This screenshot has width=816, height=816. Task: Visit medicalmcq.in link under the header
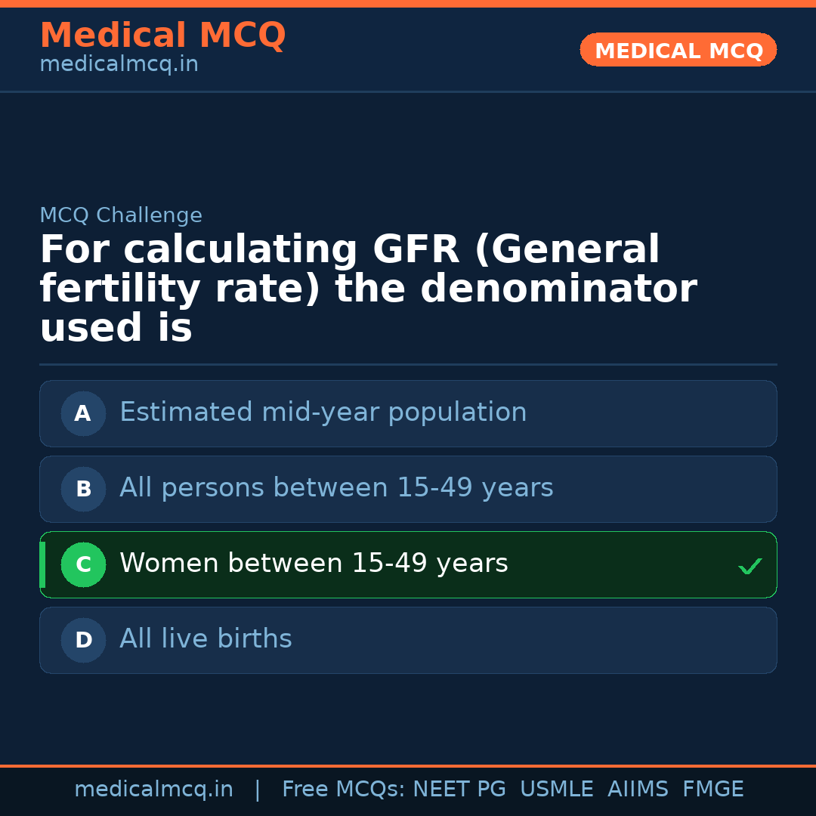tap(119, 65)
